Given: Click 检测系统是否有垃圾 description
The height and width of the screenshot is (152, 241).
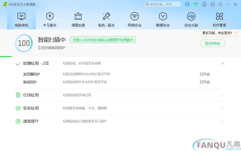Looking at the screenshot, I should click(x=77, y=95).
